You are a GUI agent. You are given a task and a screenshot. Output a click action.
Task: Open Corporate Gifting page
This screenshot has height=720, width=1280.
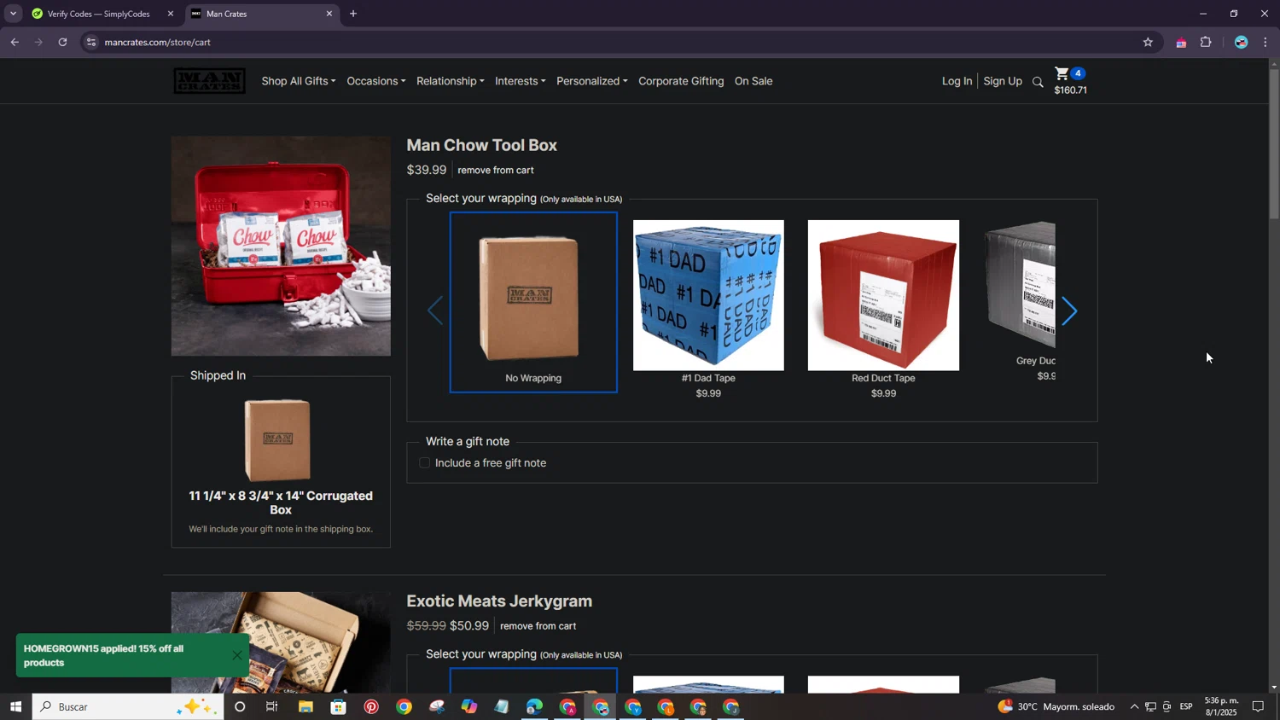click(681, 81)
